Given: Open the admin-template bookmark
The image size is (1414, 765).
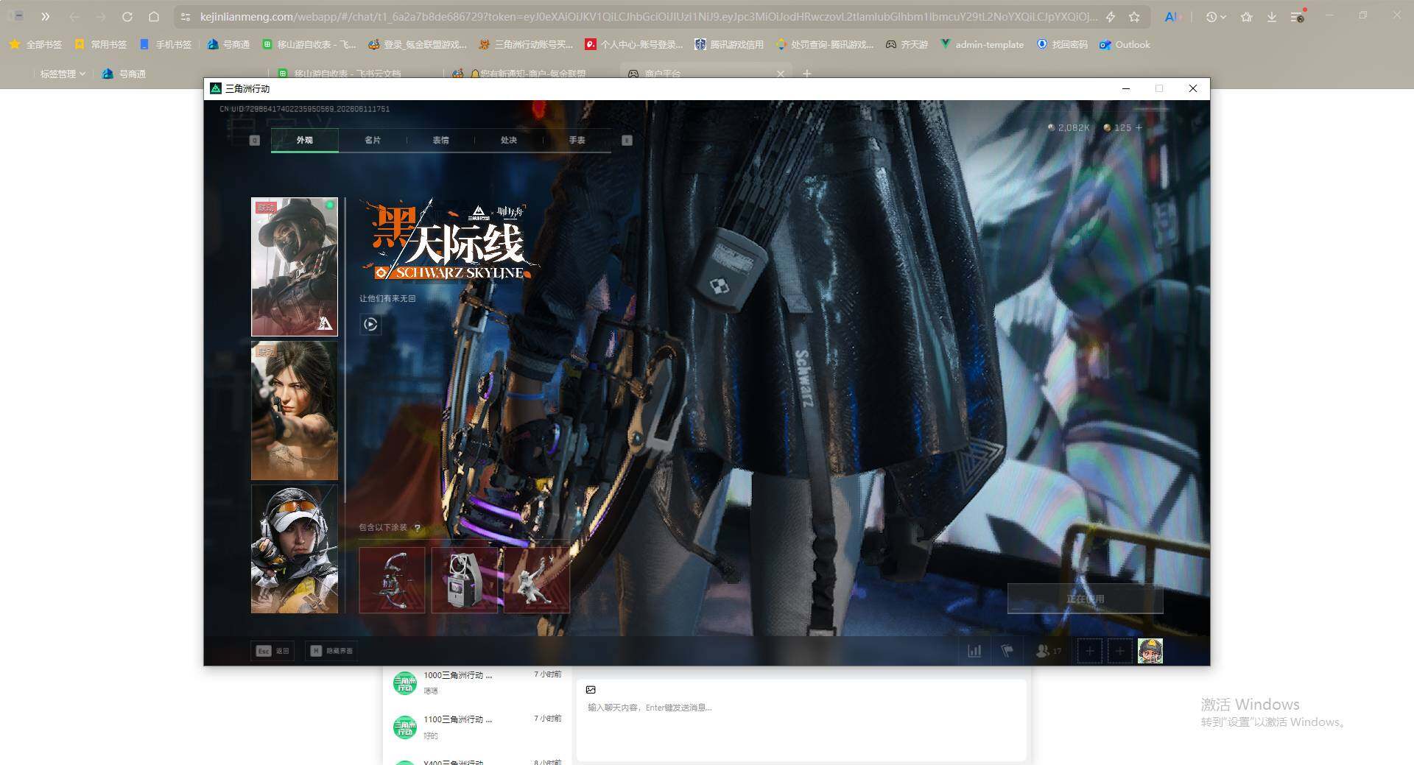Looking at the screenshot, I should 982,44.
